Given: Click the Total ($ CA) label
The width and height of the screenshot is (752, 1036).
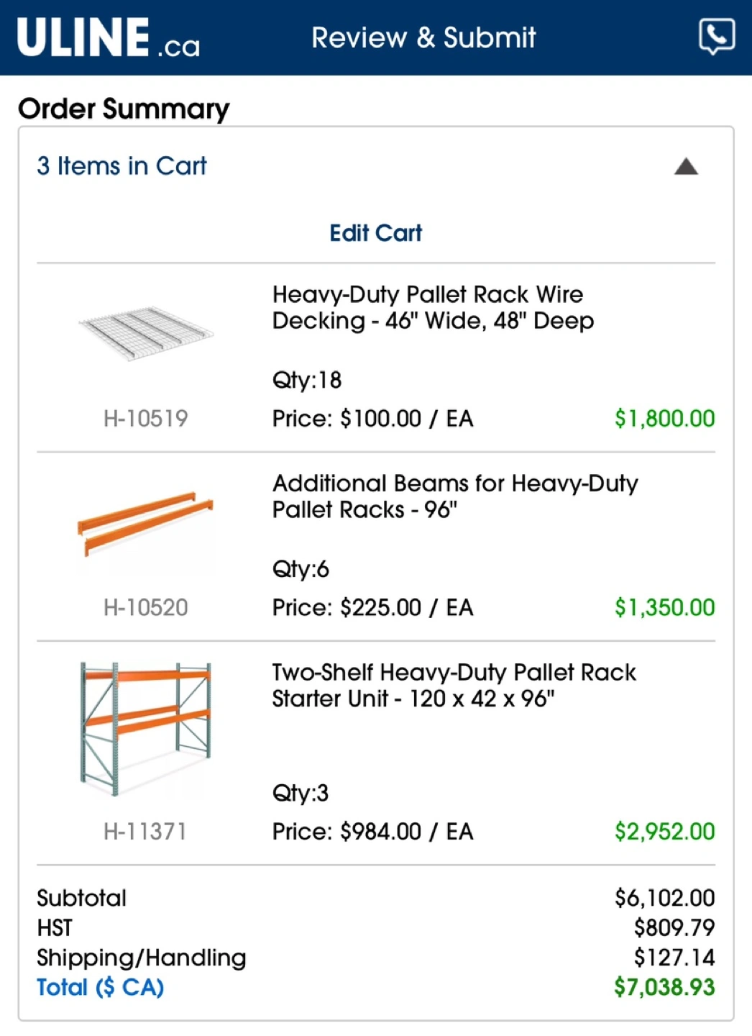Looking at the screenshot, I should (101, 987).
